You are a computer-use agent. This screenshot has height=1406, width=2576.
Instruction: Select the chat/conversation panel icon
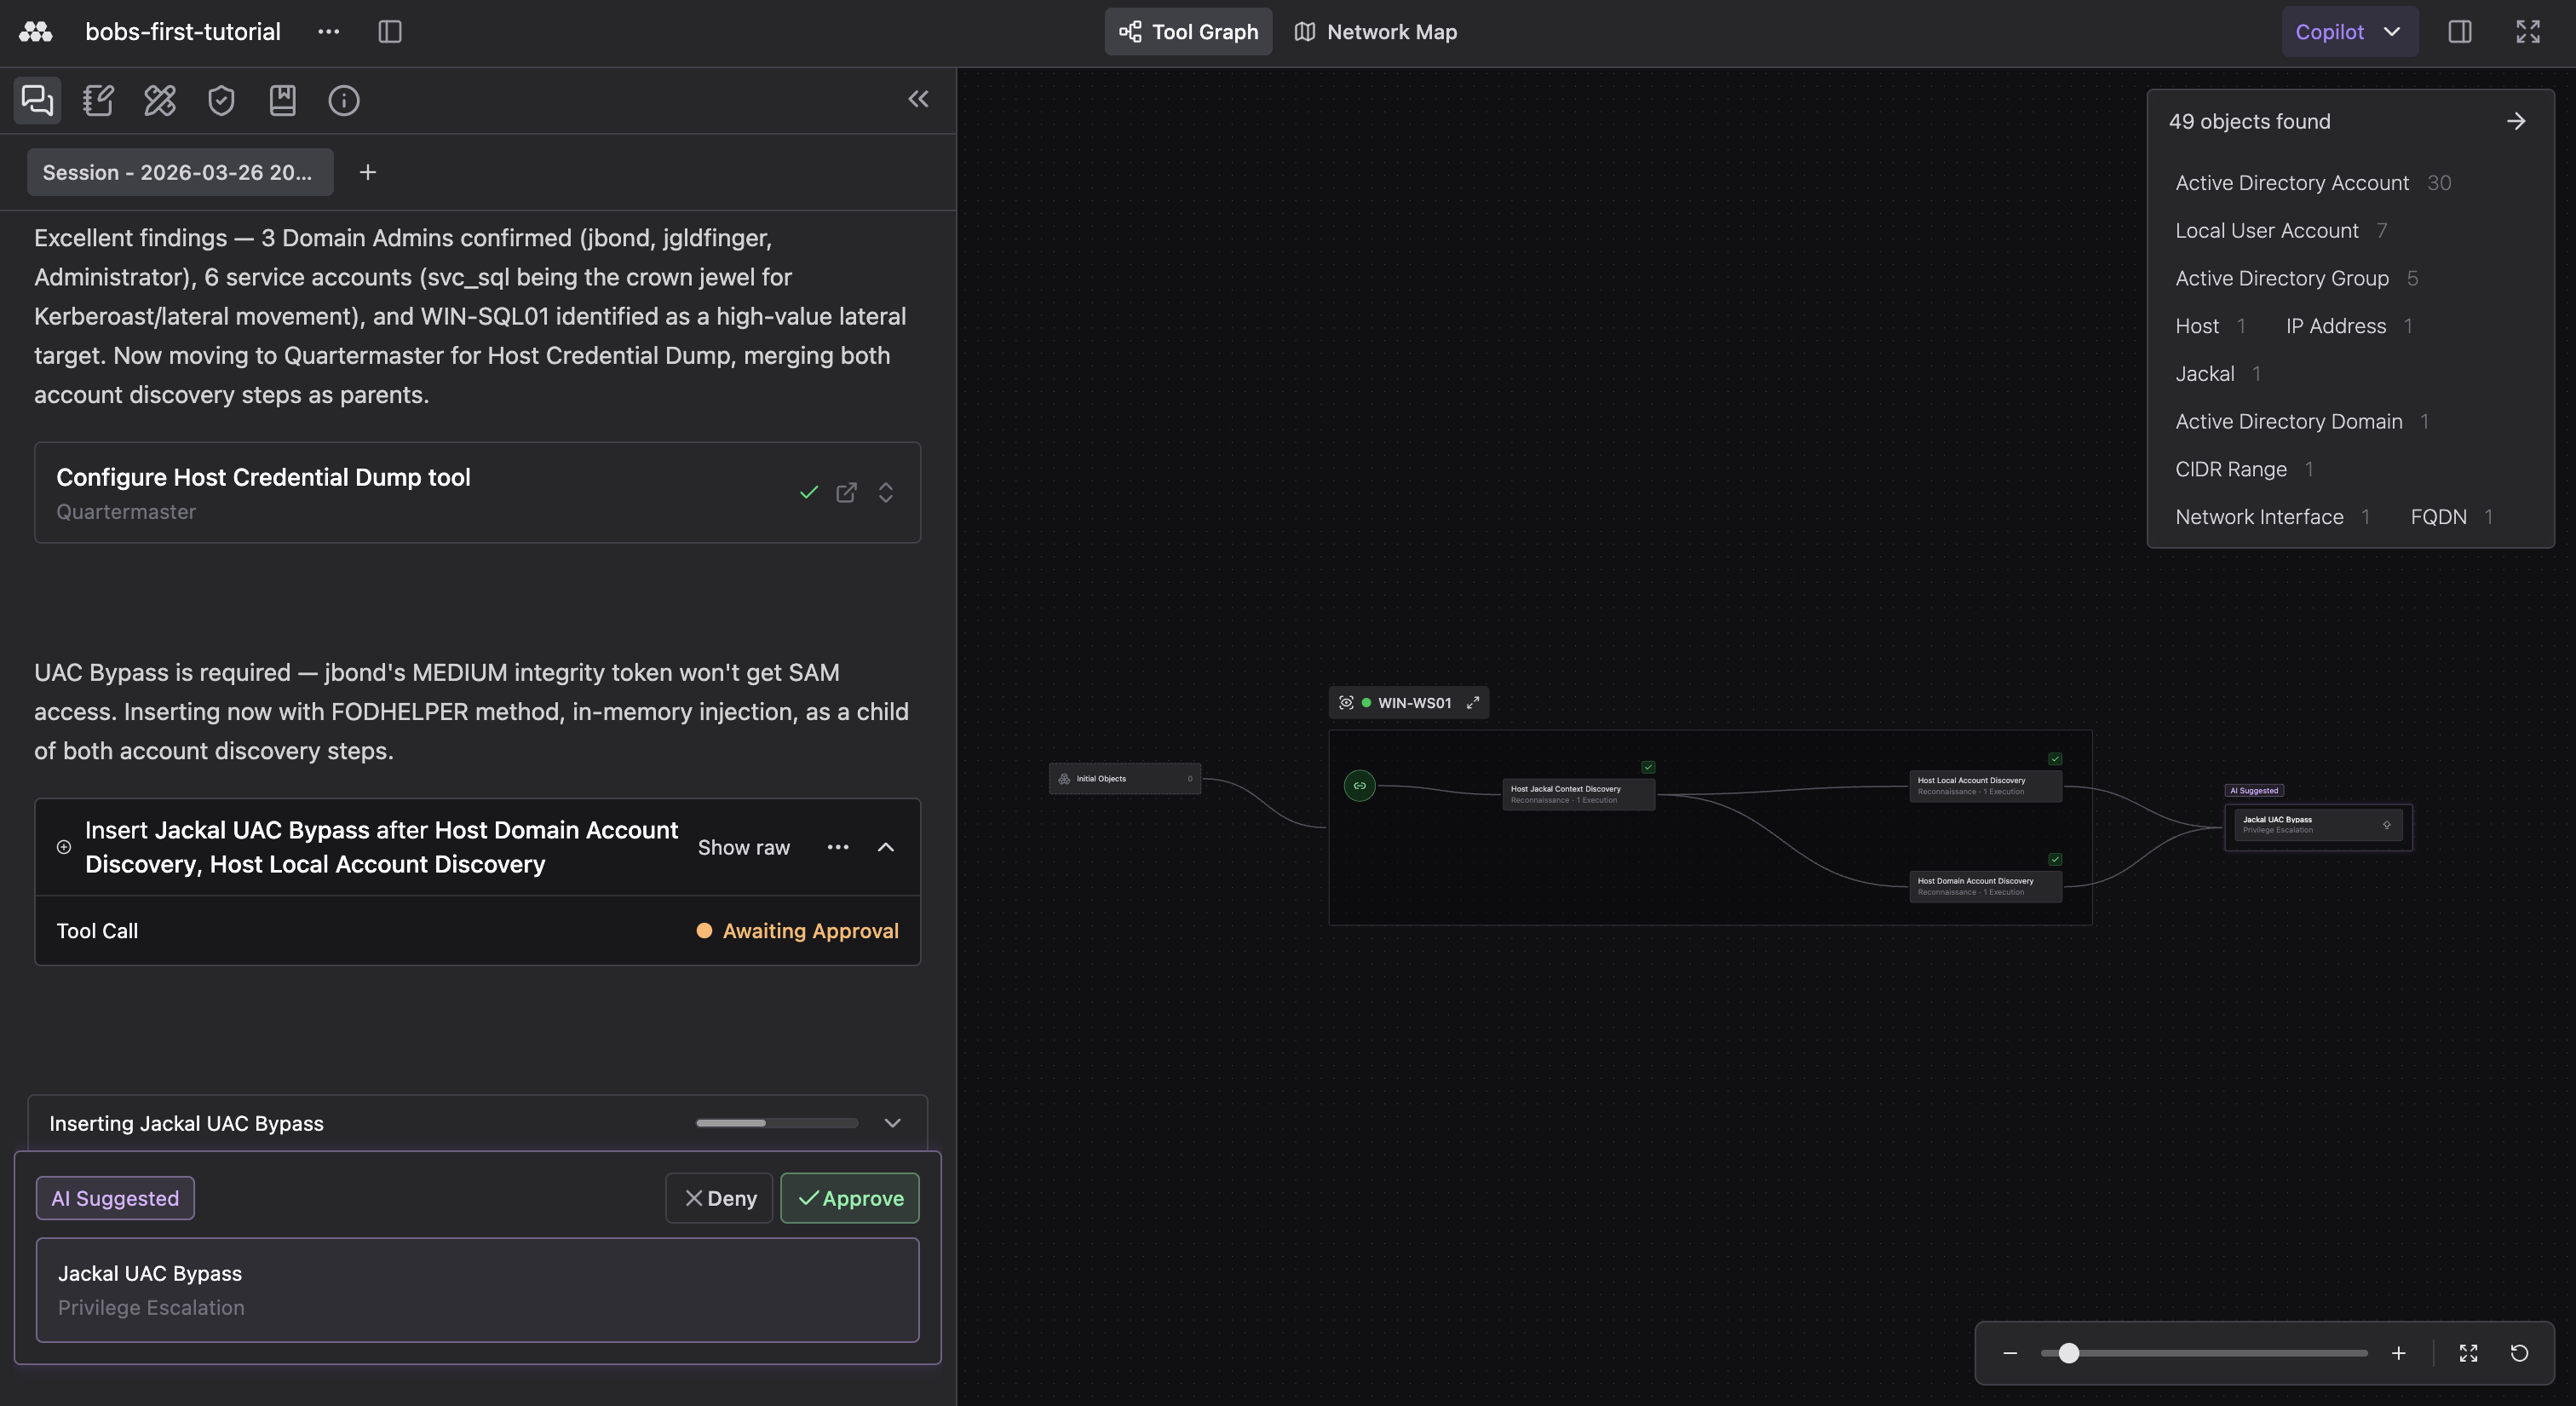(x=36, y=100)
